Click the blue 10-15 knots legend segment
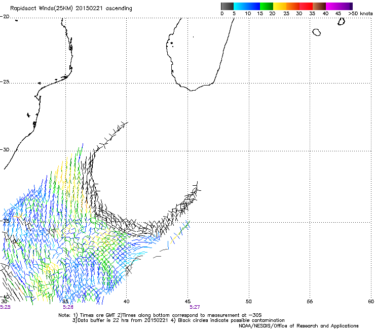Image resolution: width=375 pixels, height=329 pixels. 253,6
